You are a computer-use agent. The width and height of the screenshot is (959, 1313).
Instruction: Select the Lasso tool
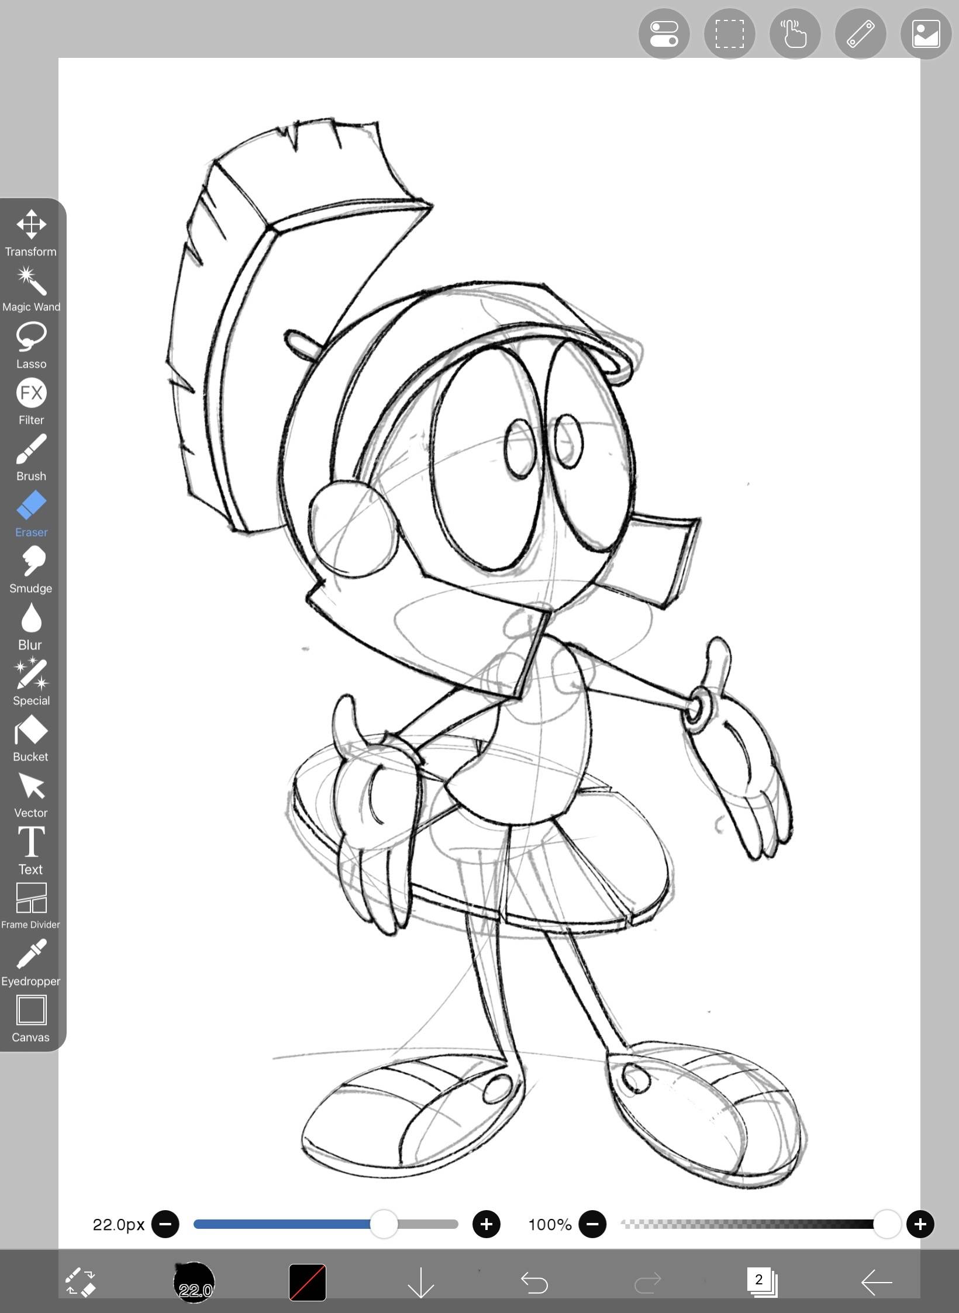[31, 346]
